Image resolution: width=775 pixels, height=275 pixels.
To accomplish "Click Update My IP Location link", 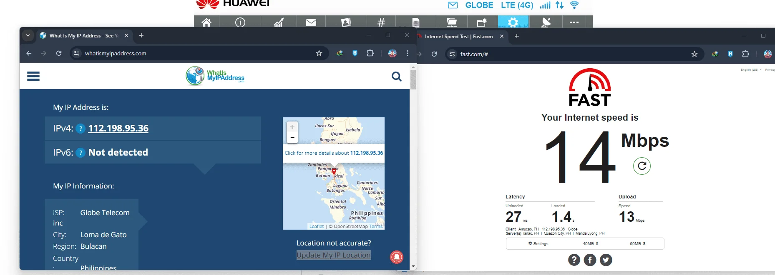I will pyautogui.click(x=333, y=255).
